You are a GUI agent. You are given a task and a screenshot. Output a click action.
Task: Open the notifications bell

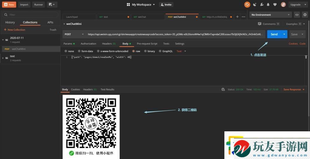268,4
